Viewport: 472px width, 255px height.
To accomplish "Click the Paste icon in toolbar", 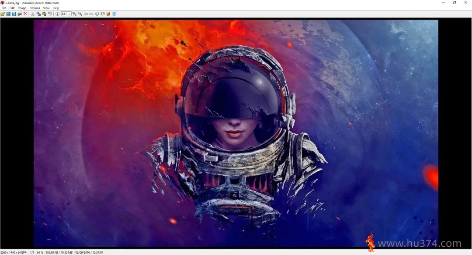I will [x=44, y=14].
